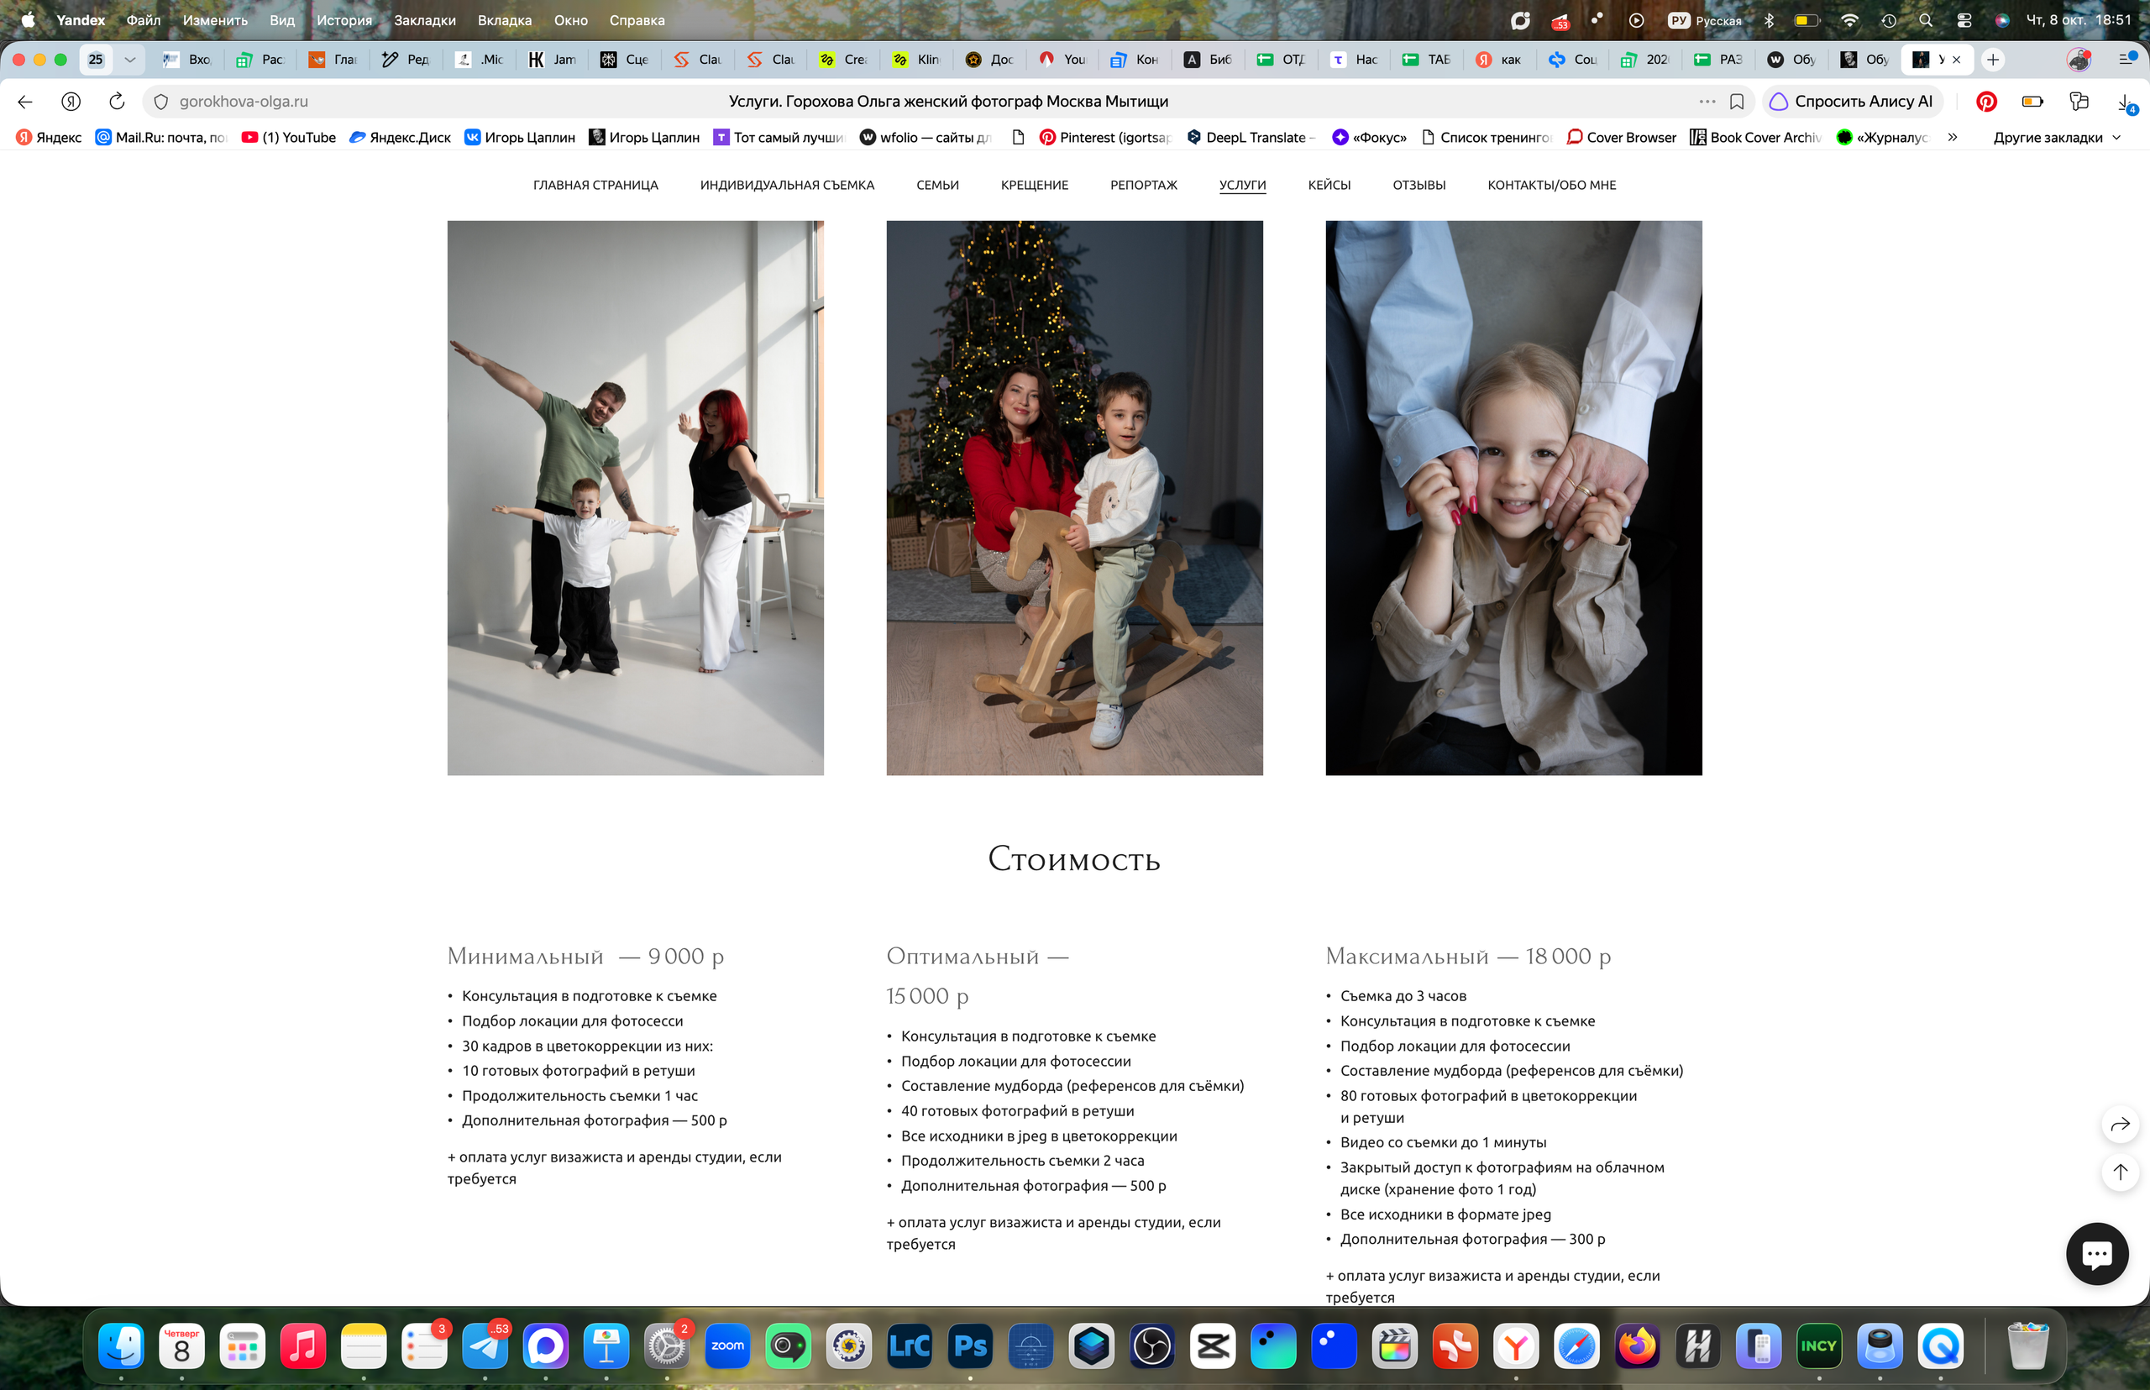The image size is (2150, 1390).
Task: Click the Минимальный — 9 000 р heading
Action: coord(585,957)
